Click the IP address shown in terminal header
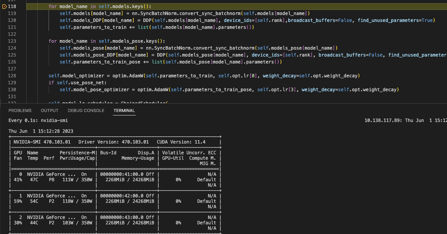The height and width of the screenshot is (234, 447). pos(383,120)
